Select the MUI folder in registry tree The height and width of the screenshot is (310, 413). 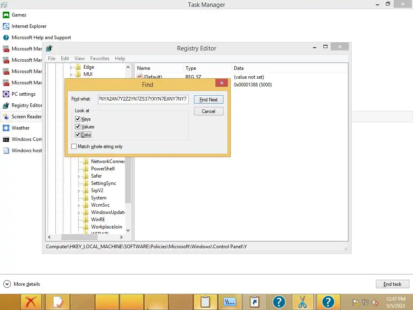(x=88, y=74)
